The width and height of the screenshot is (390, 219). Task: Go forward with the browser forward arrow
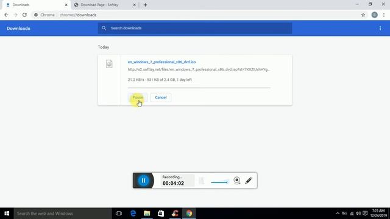15,15
